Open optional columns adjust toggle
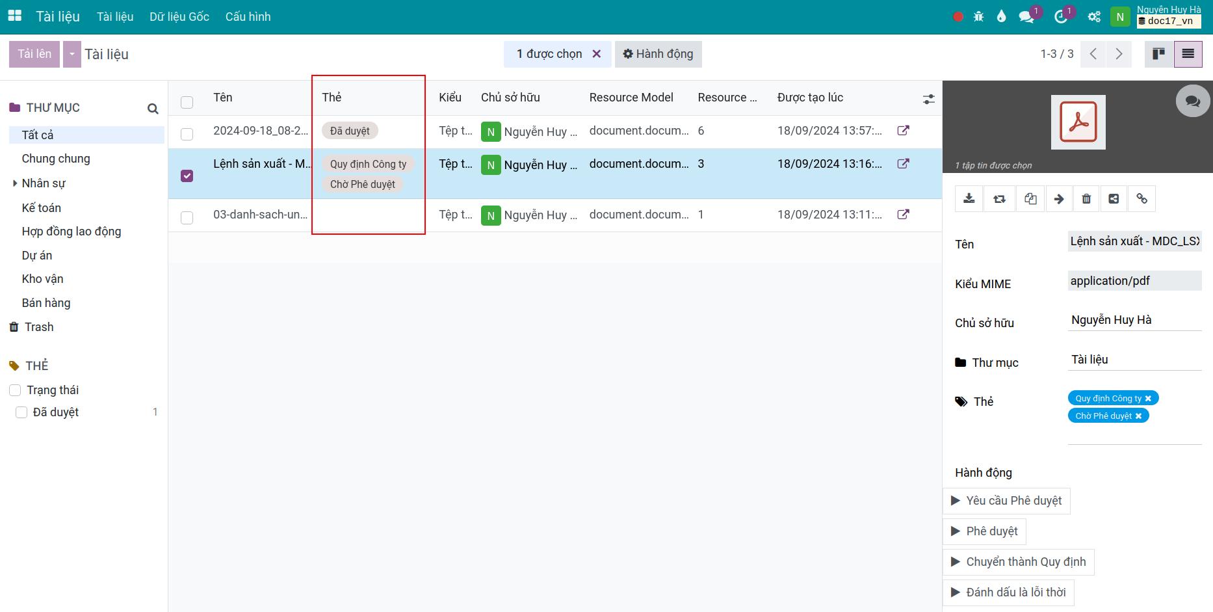Image resolution: width=1213 pixels, height=612 pixels. (928, 99)
